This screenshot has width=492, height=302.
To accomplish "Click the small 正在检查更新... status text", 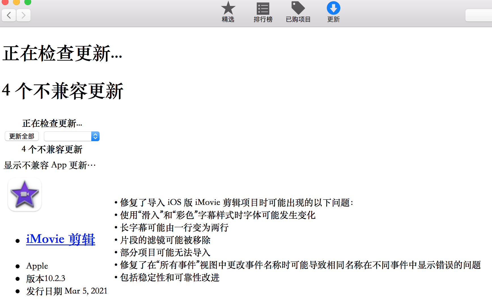I will (x=52, y=123).
